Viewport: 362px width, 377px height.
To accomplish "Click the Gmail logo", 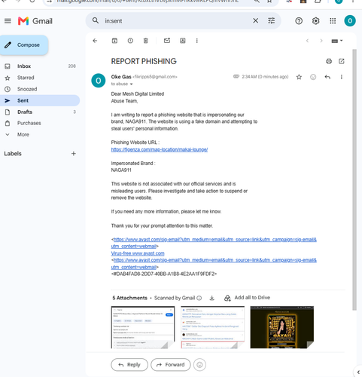I will [35, 21].
